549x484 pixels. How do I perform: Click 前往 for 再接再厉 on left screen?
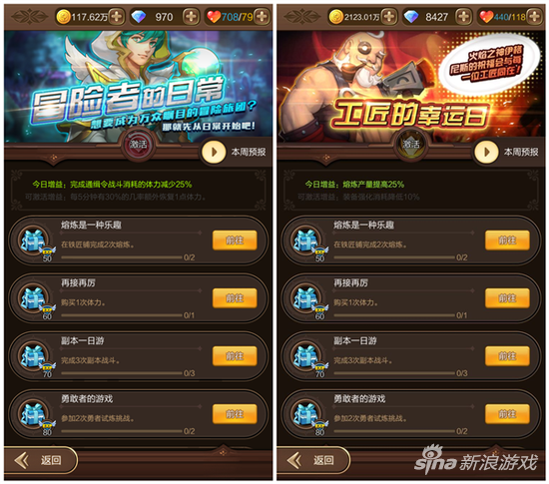click(x=235, y=298)
